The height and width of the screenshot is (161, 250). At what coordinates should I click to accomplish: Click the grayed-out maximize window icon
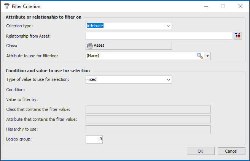tap(223, 6)
